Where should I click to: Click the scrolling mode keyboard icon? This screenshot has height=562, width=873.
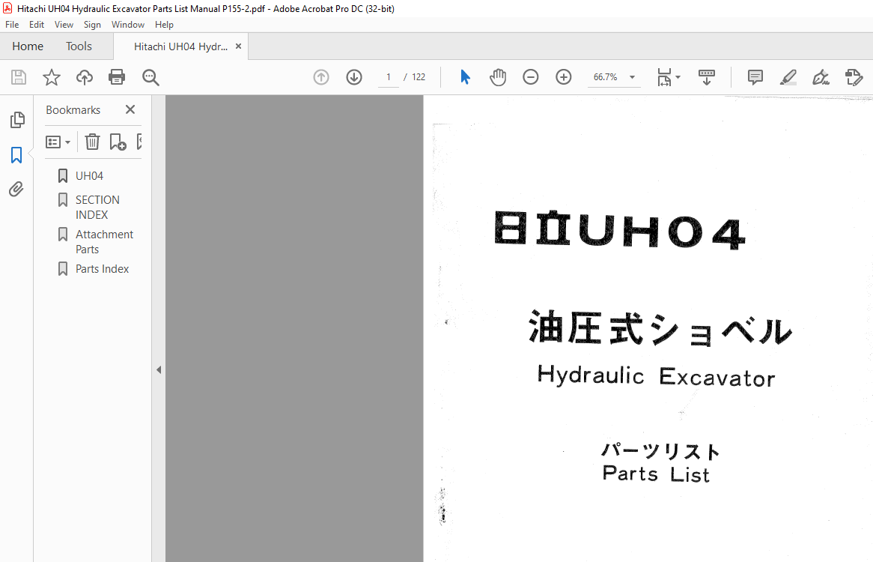click(707, 77)
